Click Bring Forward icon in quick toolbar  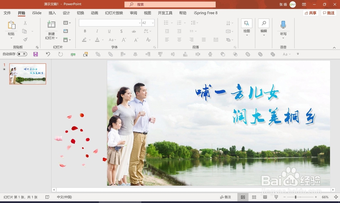click(x=98, y=54)
